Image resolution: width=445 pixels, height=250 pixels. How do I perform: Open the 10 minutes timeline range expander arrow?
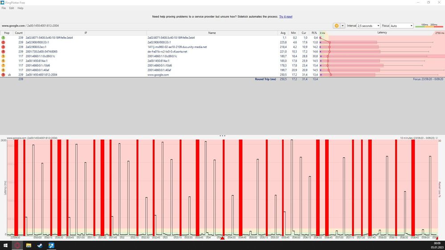(437, 138)
